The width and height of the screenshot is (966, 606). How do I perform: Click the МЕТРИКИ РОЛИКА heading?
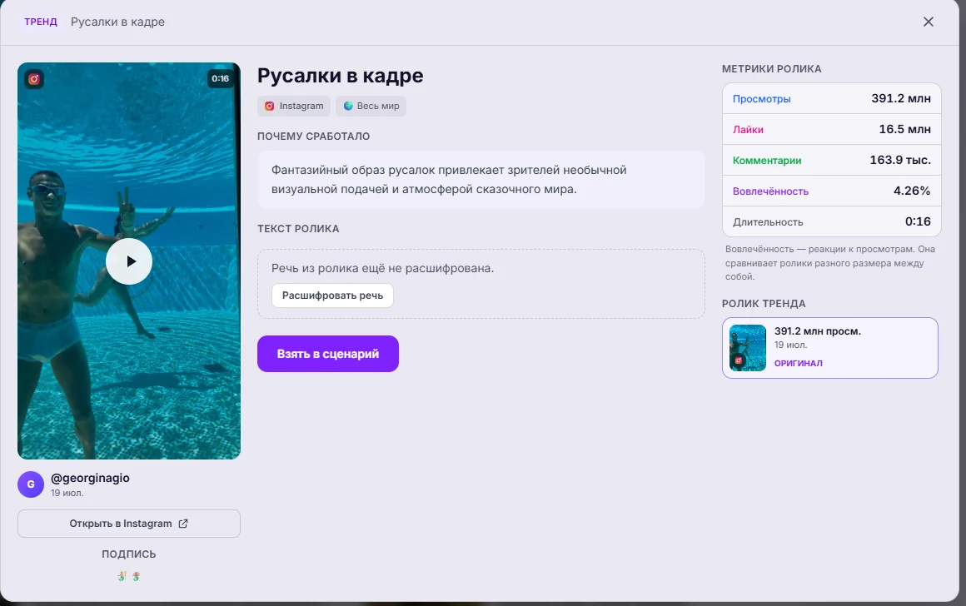(771, 69)
